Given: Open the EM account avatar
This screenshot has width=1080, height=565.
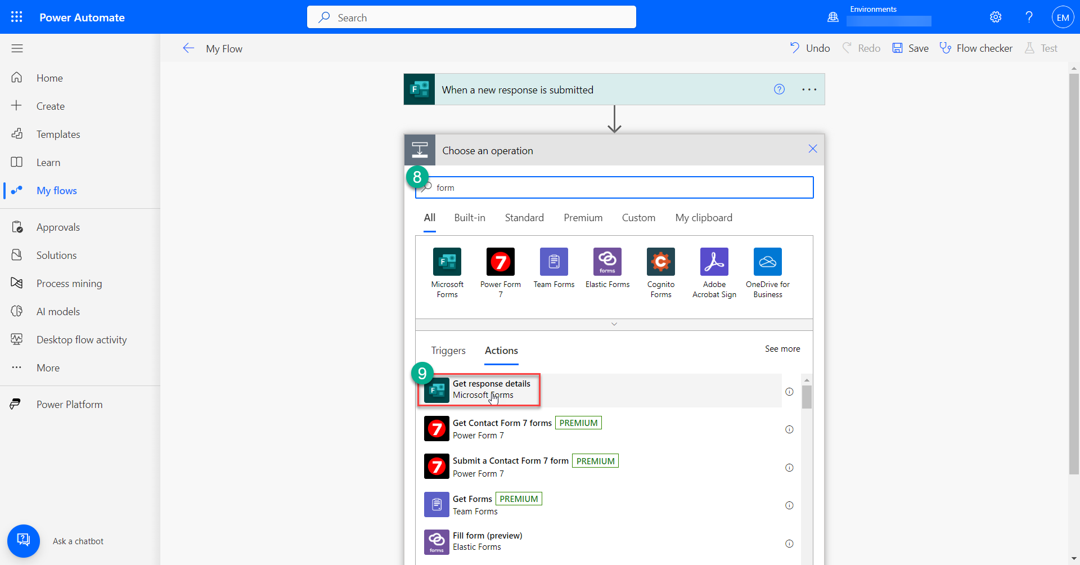Looking at the screenshot, I should click(1063, 17).
